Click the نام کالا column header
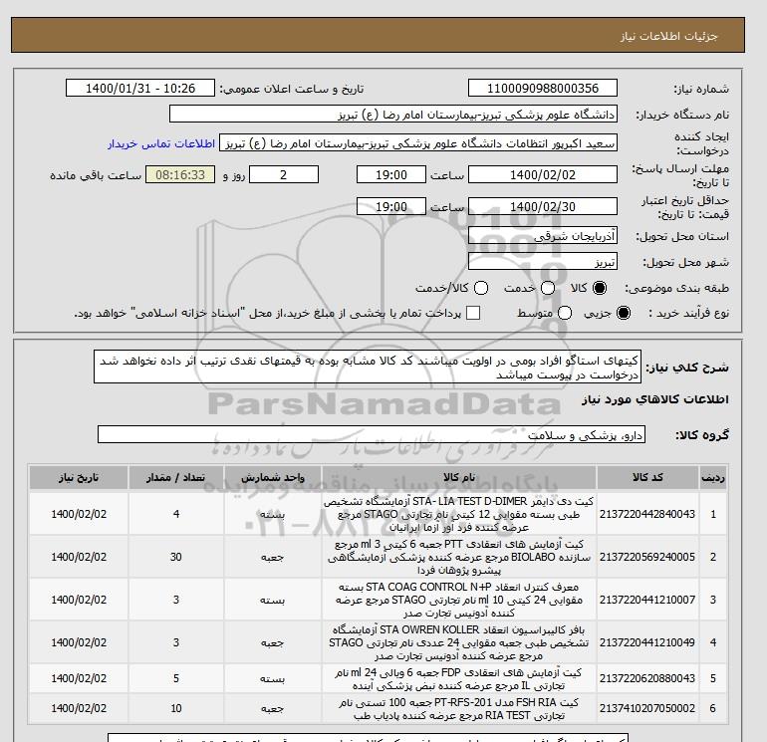Image resolution: width=767 pixels, height=742 pixels. pyautogui.click(x=459, y=477)
